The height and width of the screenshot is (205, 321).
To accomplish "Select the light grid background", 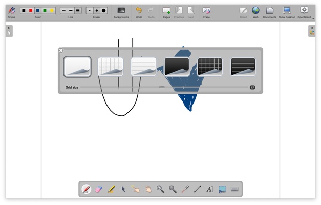I will 111,67.
